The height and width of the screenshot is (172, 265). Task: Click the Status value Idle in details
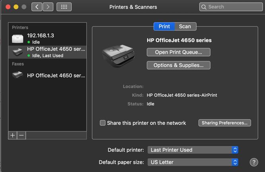[150, 104]
